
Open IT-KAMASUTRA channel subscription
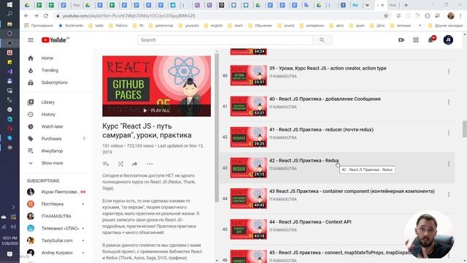pyautogui.click(x=57, y=216)
